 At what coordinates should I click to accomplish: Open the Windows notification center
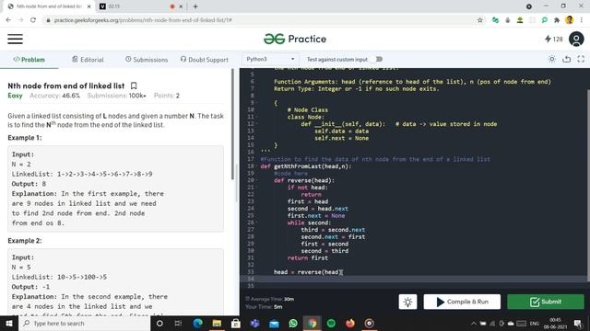pos(578,323)
